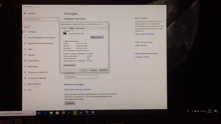Switch to the Grafikkarte tab
Screen dimensions: 221x124
65,28
